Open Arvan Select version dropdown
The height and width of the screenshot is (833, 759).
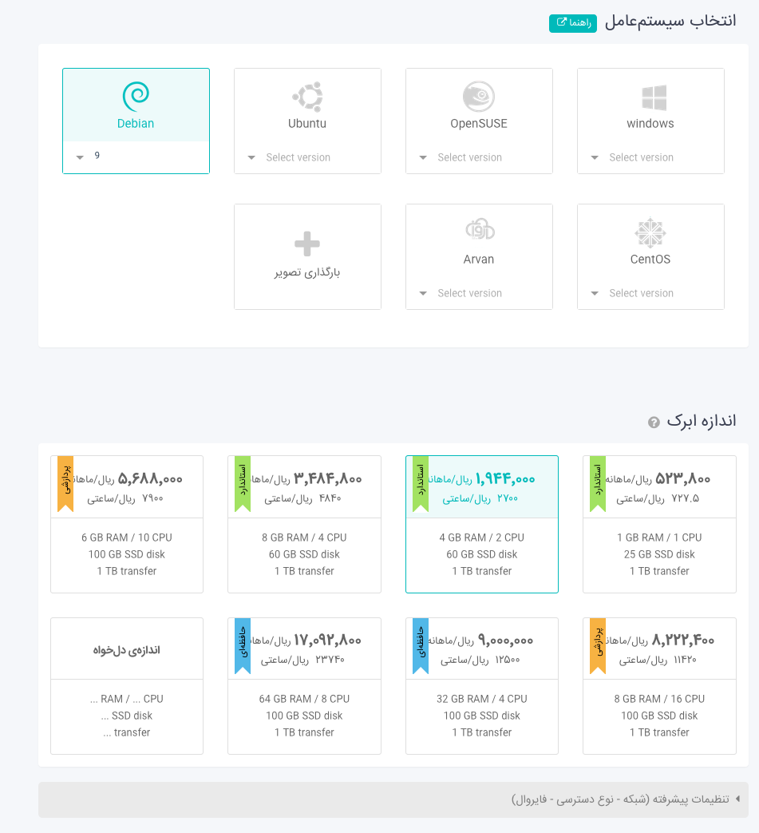tap(479, 293)
